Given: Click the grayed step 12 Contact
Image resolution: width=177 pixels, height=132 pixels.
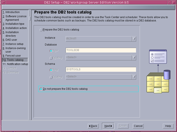Looking at the screenshot, I should (x=10, y=68).
